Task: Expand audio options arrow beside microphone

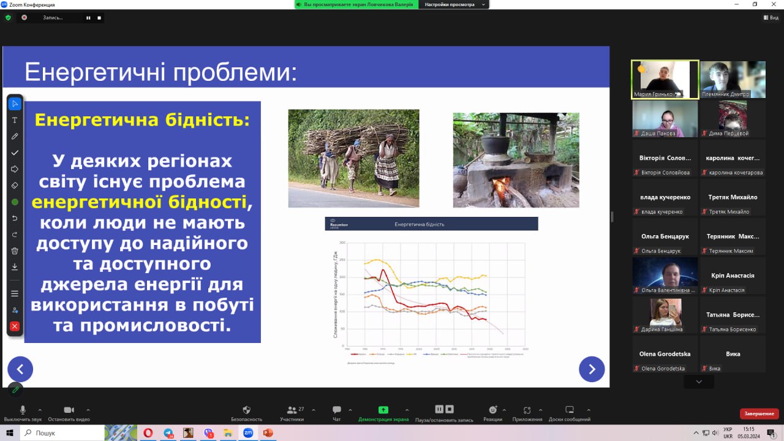Action: (40, 410)
